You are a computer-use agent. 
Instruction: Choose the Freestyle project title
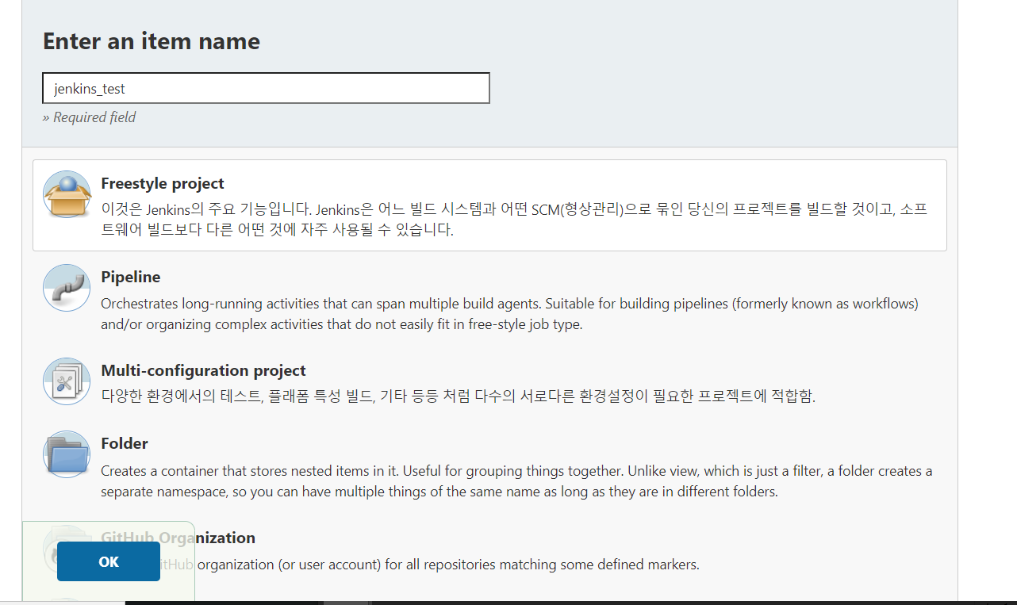(163, 183)
